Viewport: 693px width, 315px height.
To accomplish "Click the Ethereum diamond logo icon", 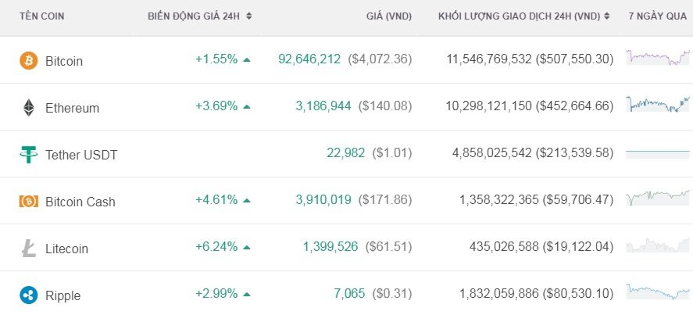I will pyautogui.click(x=28, y=107).
